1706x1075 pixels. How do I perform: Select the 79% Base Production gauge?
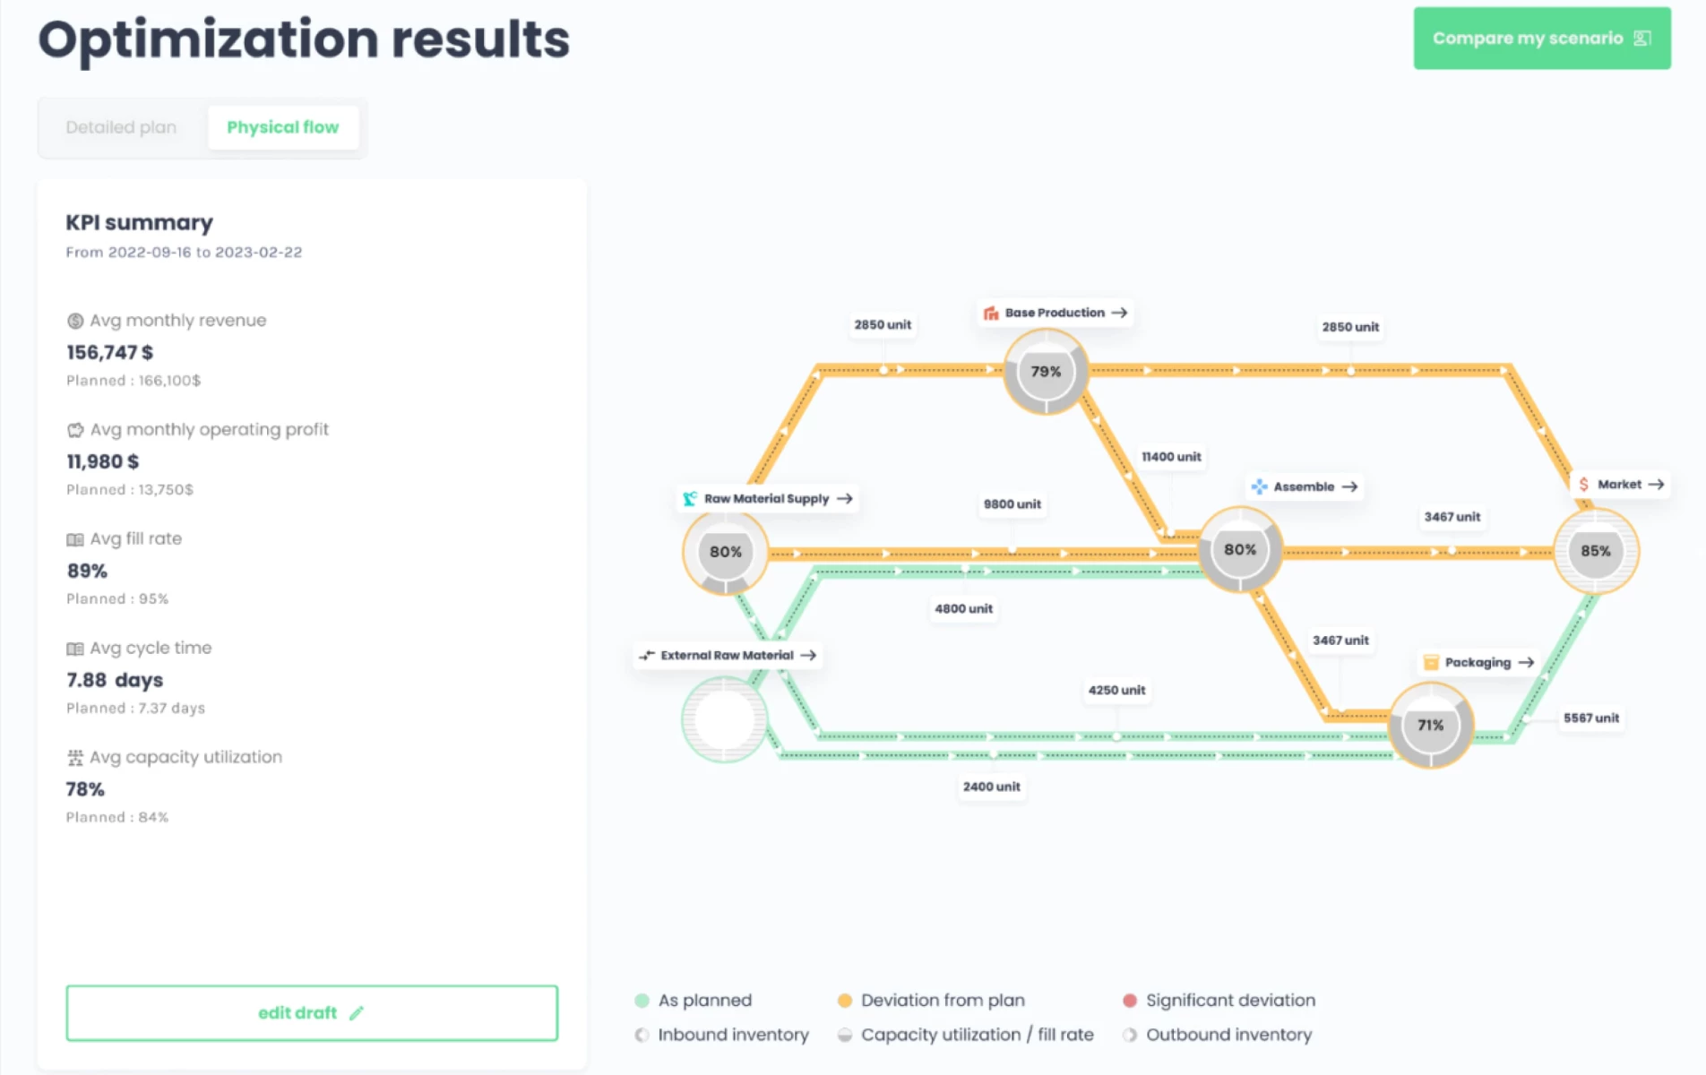pyautogui.click(x=1046, y=372)
